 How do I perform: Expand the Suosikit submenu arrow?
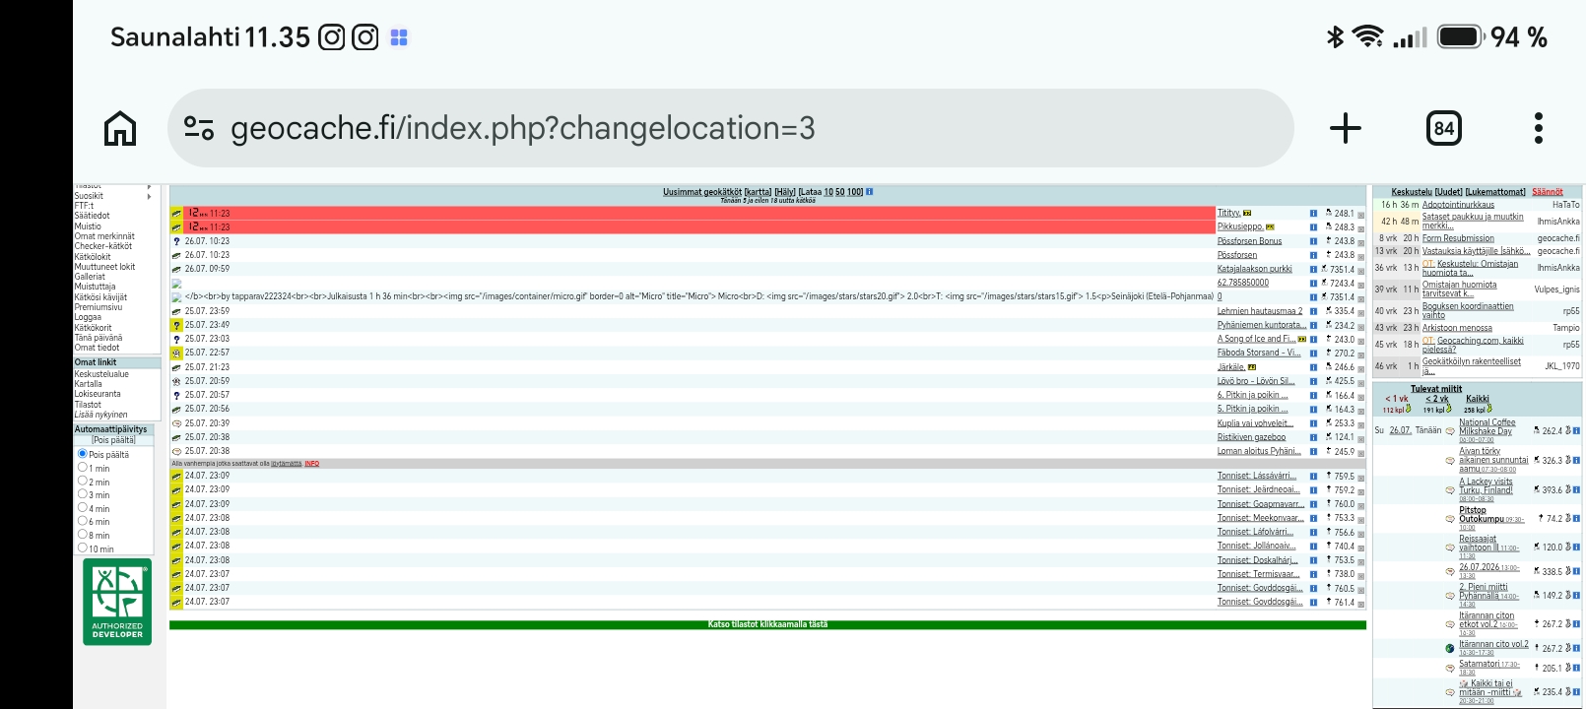(x=150, y=196)
